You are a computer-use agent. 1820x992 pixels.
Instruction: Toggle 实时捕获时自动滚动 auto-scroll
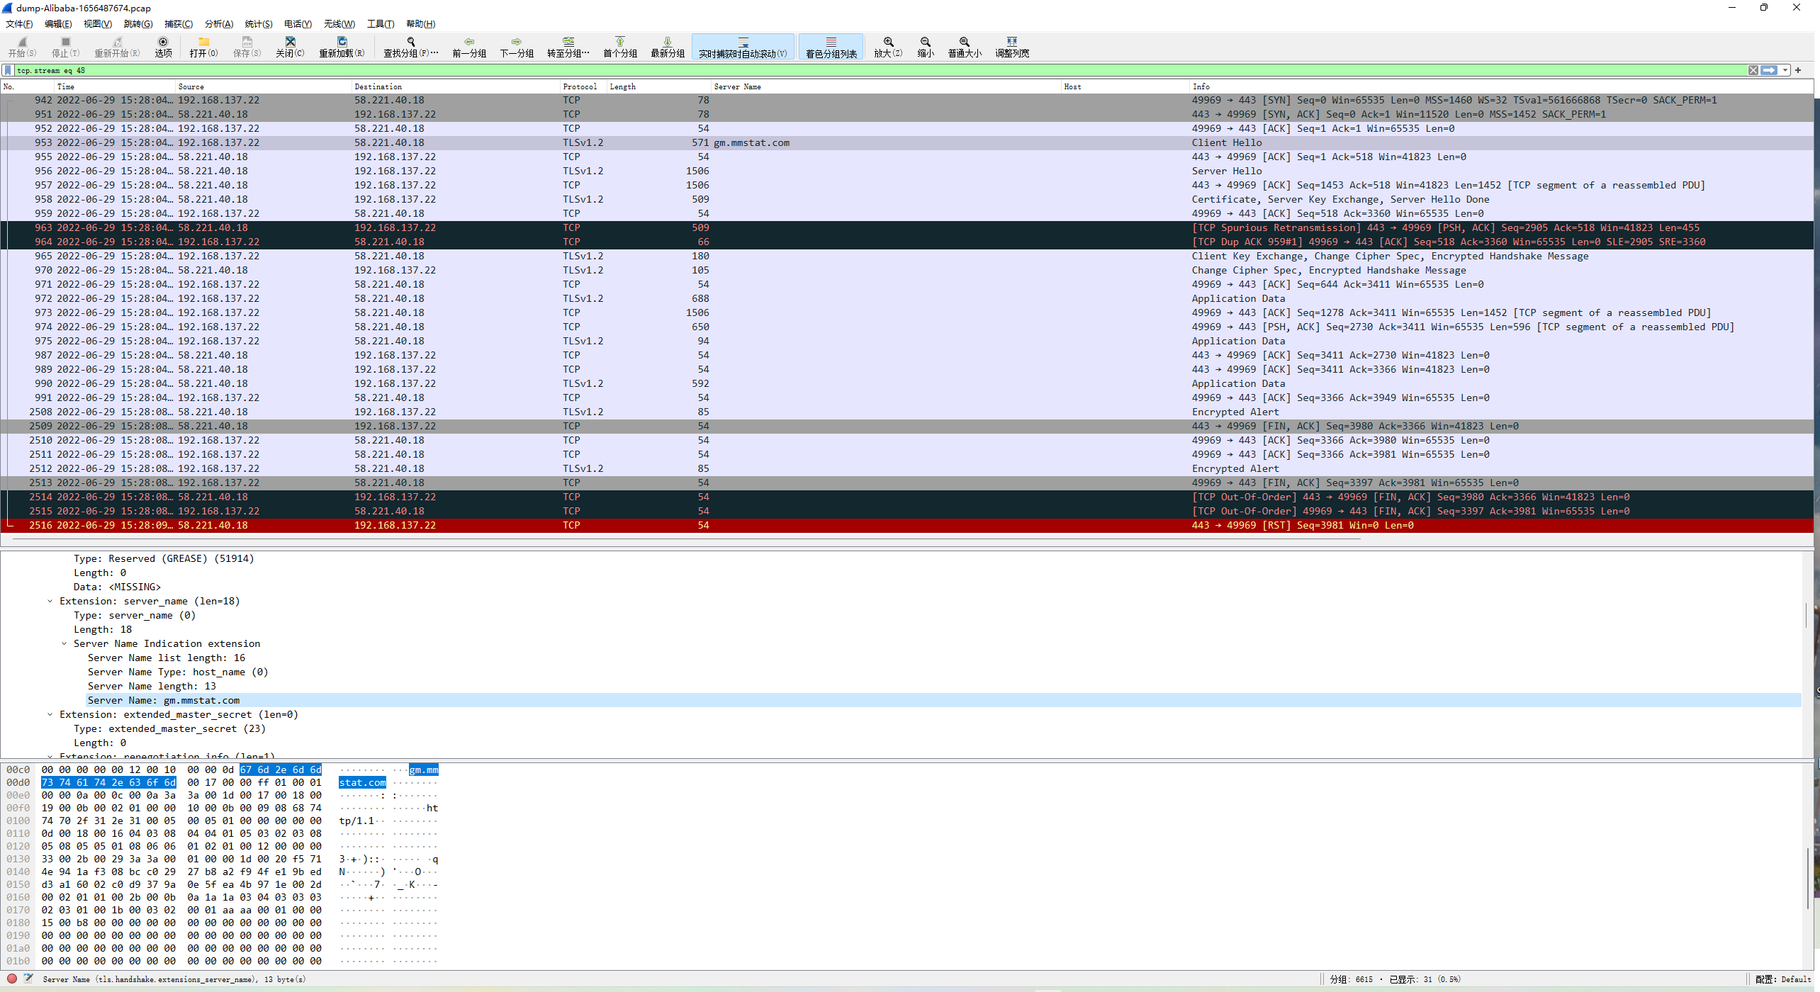point(743,43)
